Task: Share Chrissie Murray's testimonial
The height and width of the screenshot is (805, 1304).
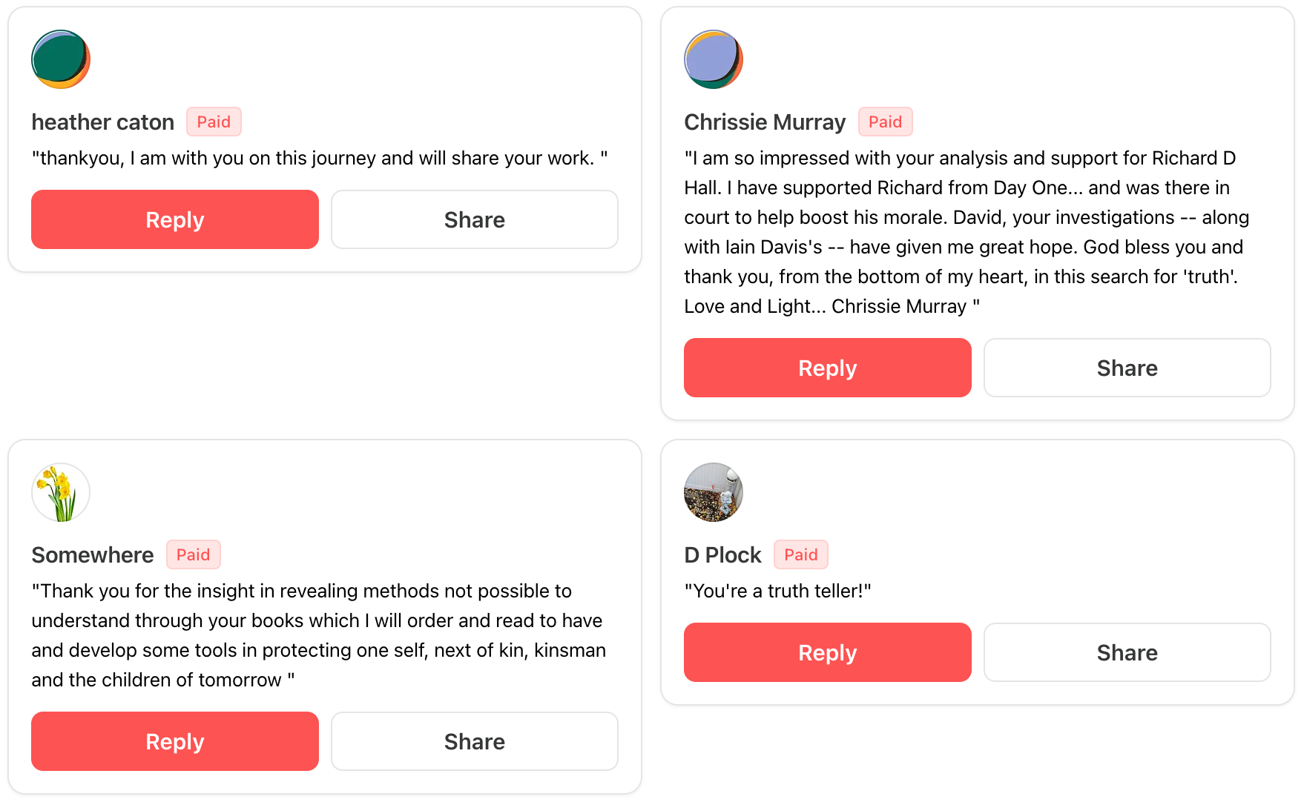Action: point(1127,368)
